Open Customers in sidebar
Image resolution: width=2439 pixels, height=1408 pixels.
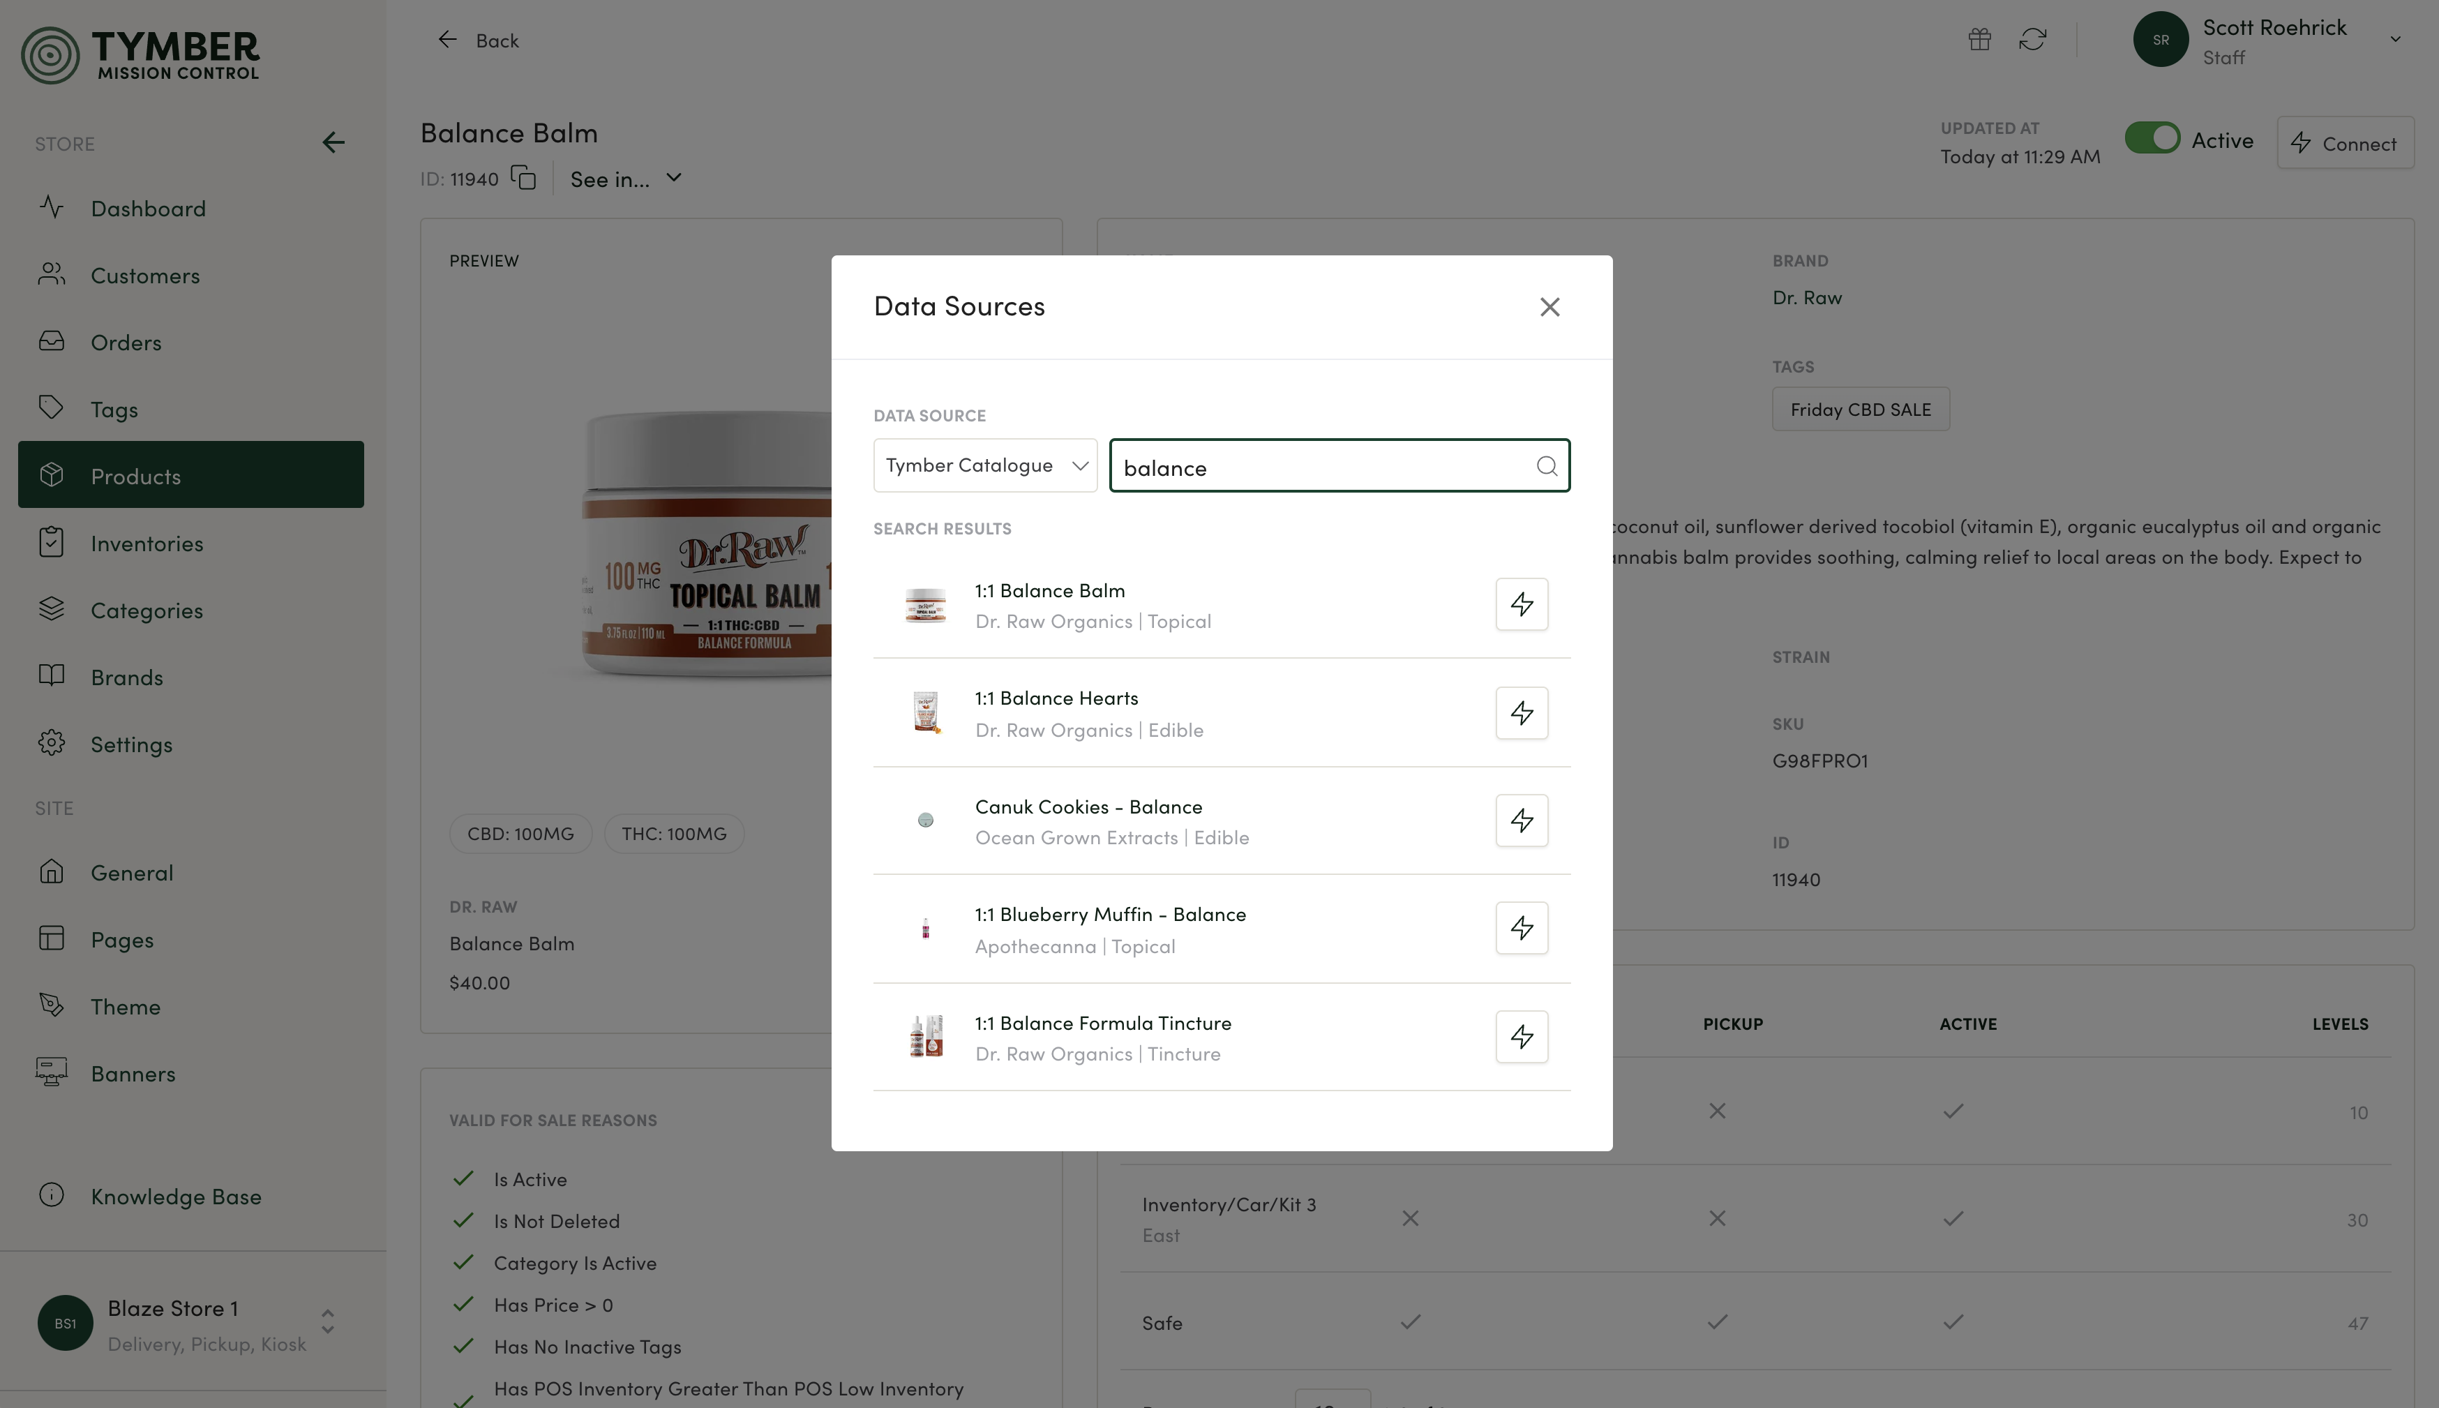190,275
